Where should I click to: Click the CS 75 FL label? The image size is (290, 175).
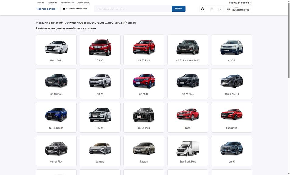pos(144,94)
